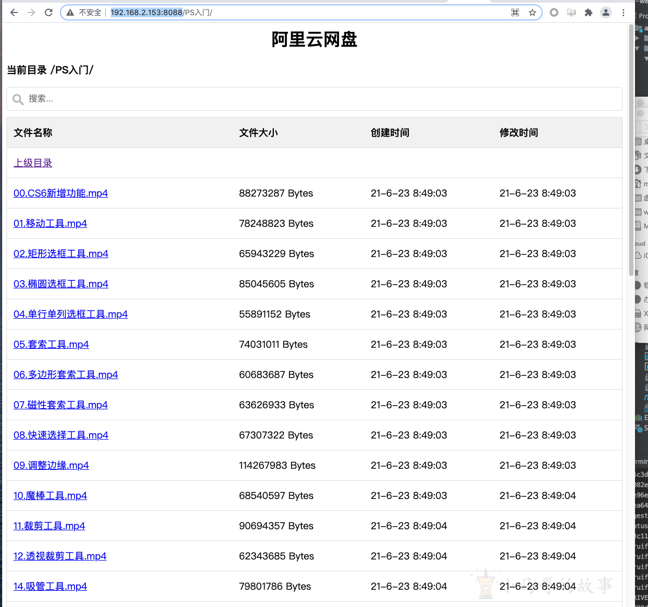This screenshot has height=607, width=648.
Task: Open Chrome's three-dot menu
Action: (x=623, y=12)
